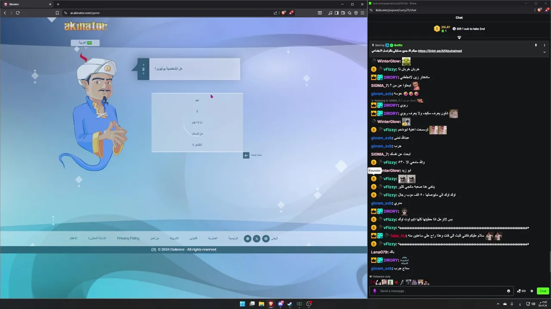
Task: Bookmark the Akinator page
Action: pyautogui.click(x=57, y=13)
